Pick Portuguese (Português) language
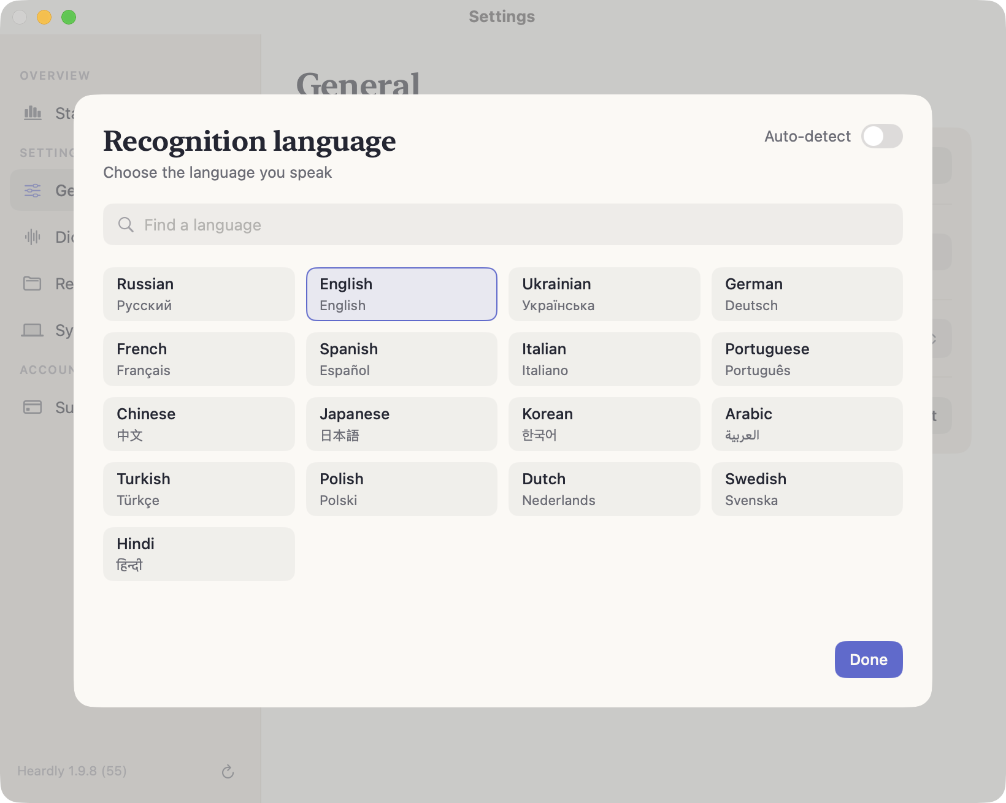Image resolution: width=1006 pixels, height=803 pixels. click(807, 359)
